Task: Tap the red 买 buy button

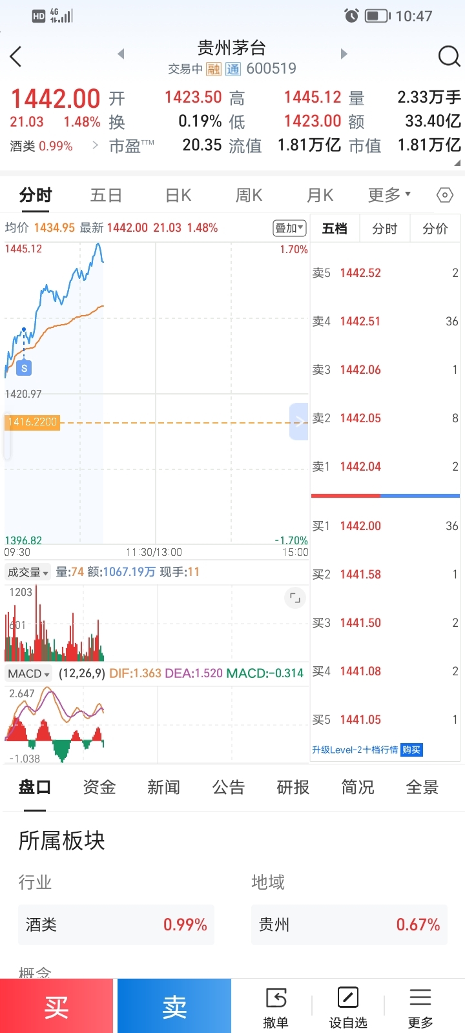Action: tap(57, 1006)
